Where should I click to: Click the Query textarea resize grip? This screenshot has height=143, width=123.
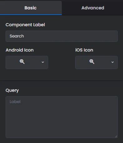116,136
